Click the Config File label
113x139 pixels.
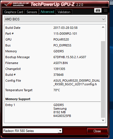13,81
